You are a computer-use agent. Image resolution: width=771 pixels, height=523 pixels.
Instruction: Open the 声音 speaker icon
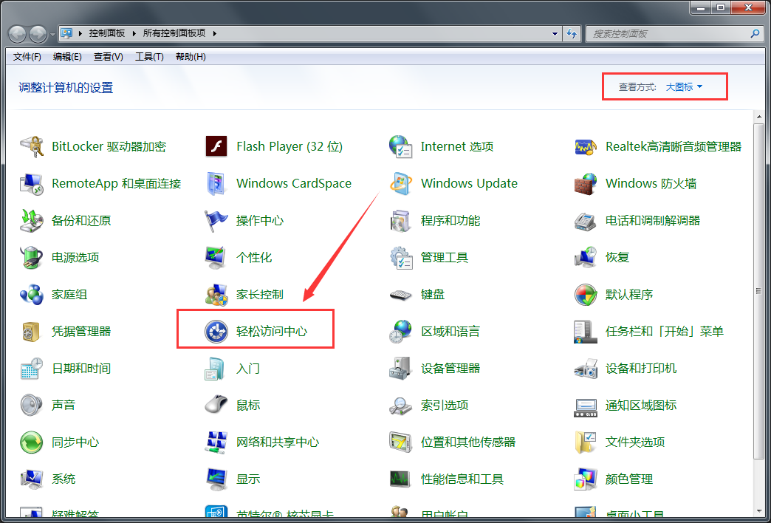point(32,405)
